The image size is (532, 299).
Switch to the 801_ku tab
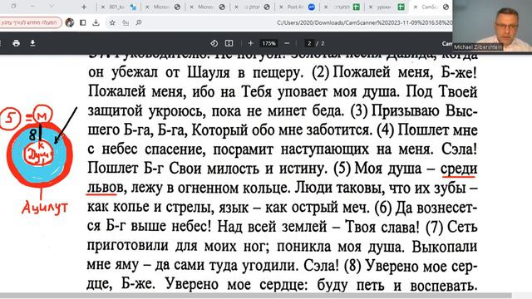click(118, 7)
